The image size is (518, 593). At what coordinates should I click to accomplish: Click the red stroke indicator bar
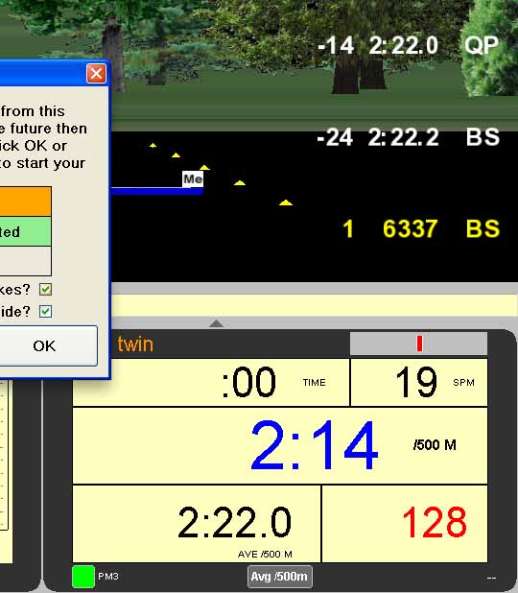click(419, 344)
